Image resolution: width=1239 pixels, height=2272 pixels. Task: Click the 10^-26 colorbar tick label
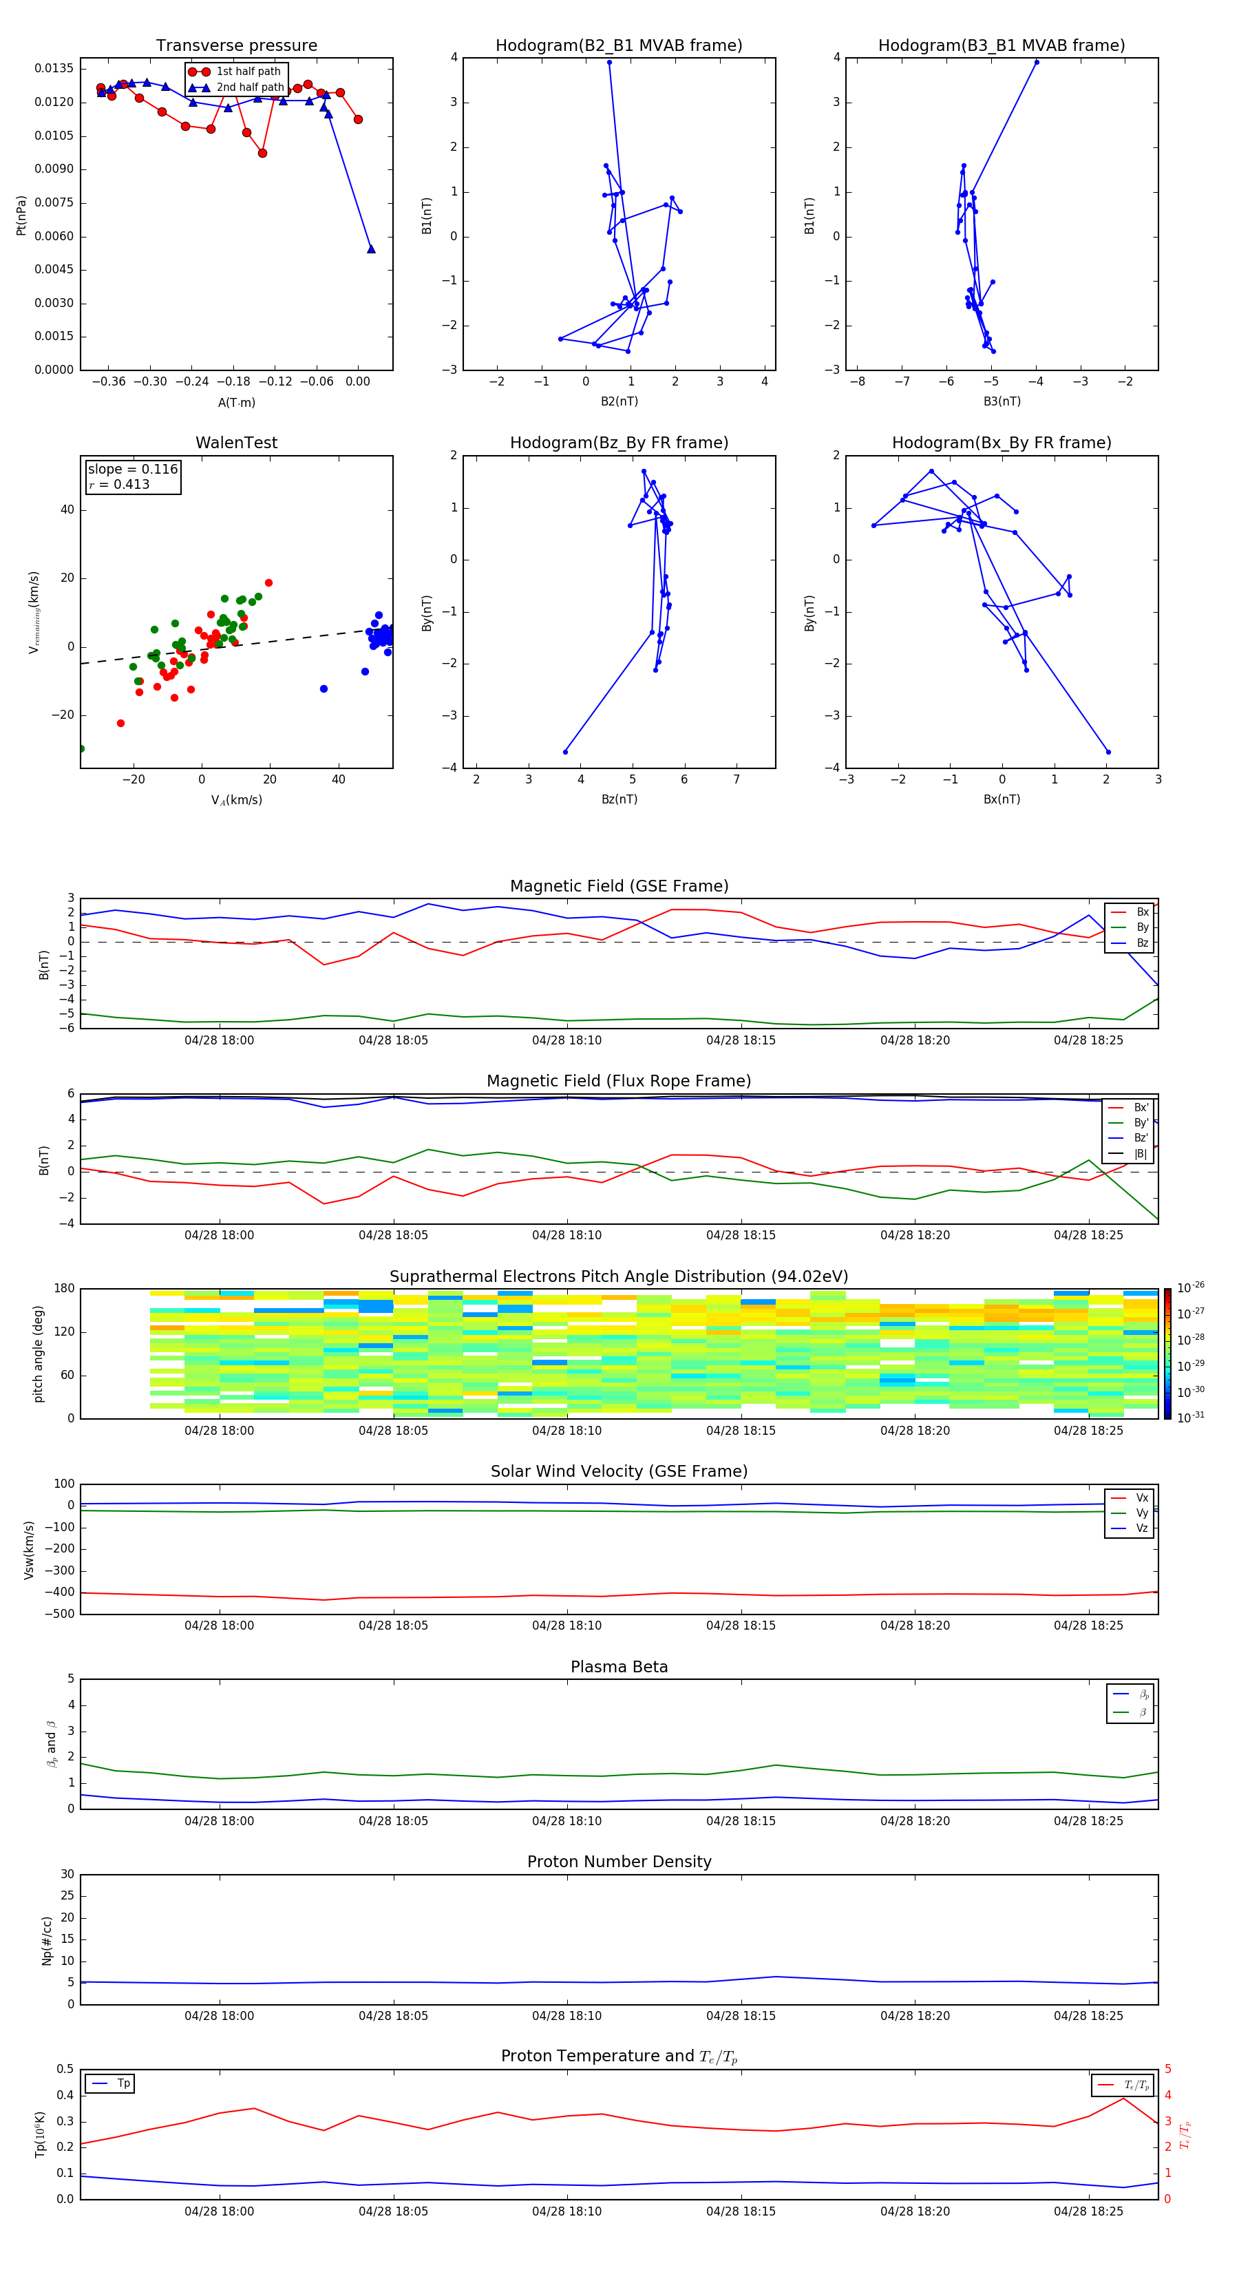point(1191,1287)
